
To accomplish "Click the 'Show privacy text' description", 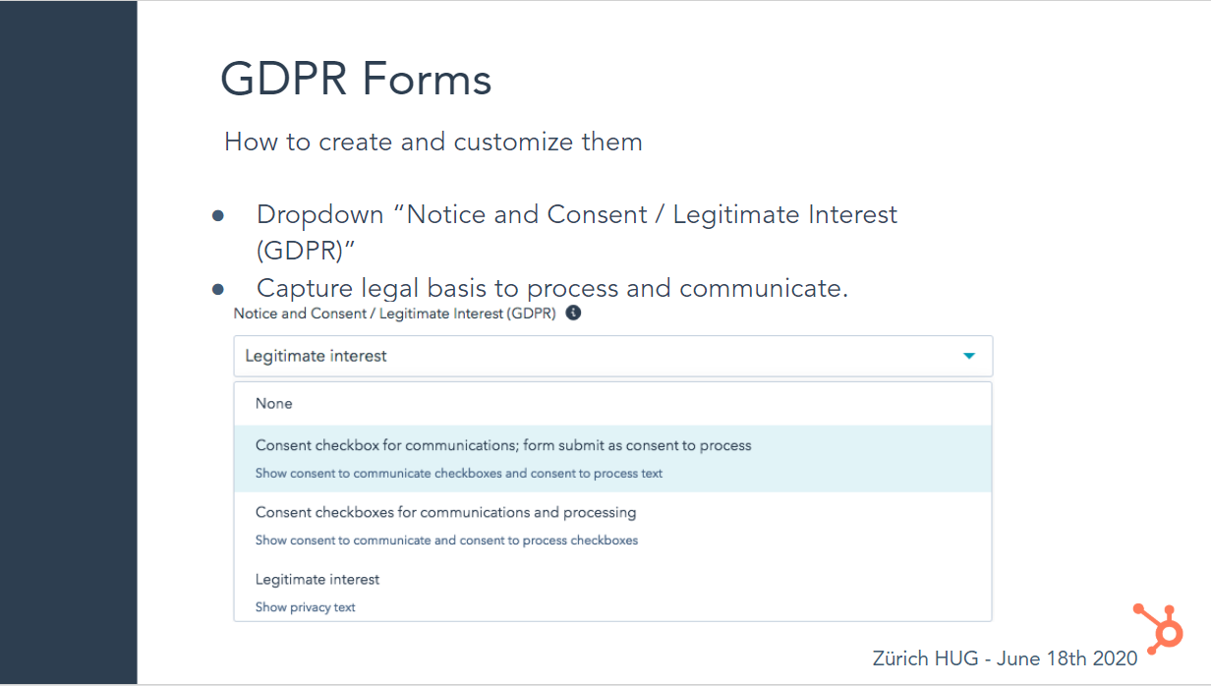I will [306, 607].
